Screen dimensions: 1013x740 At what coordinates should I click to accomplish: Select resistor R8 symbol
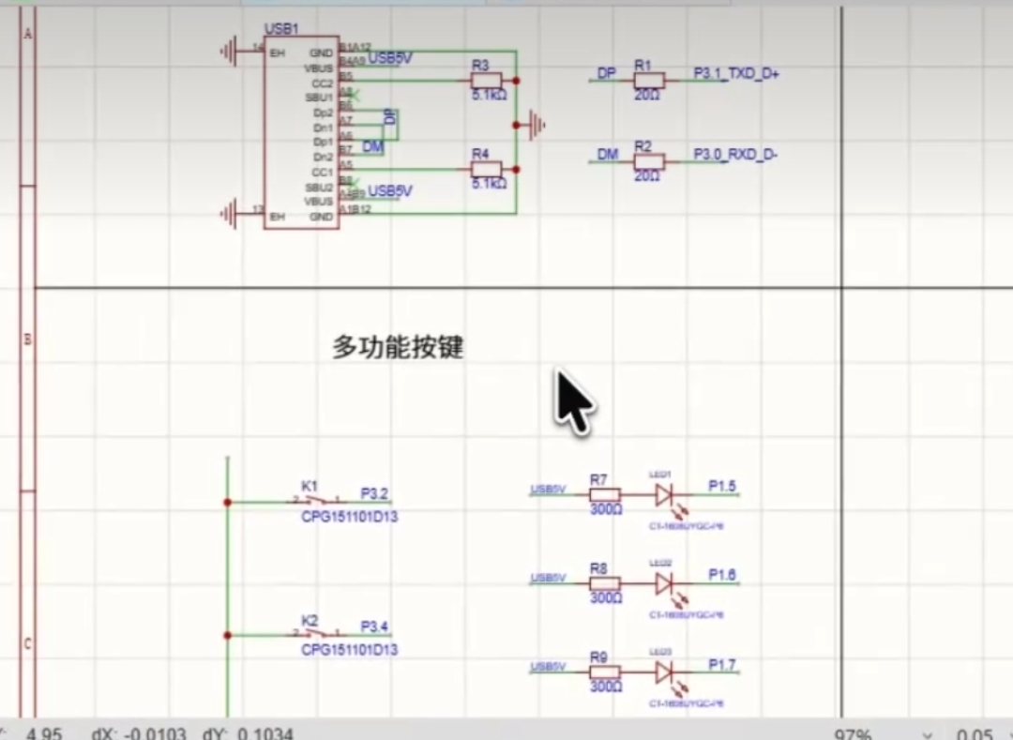click(x=605, y=583)
